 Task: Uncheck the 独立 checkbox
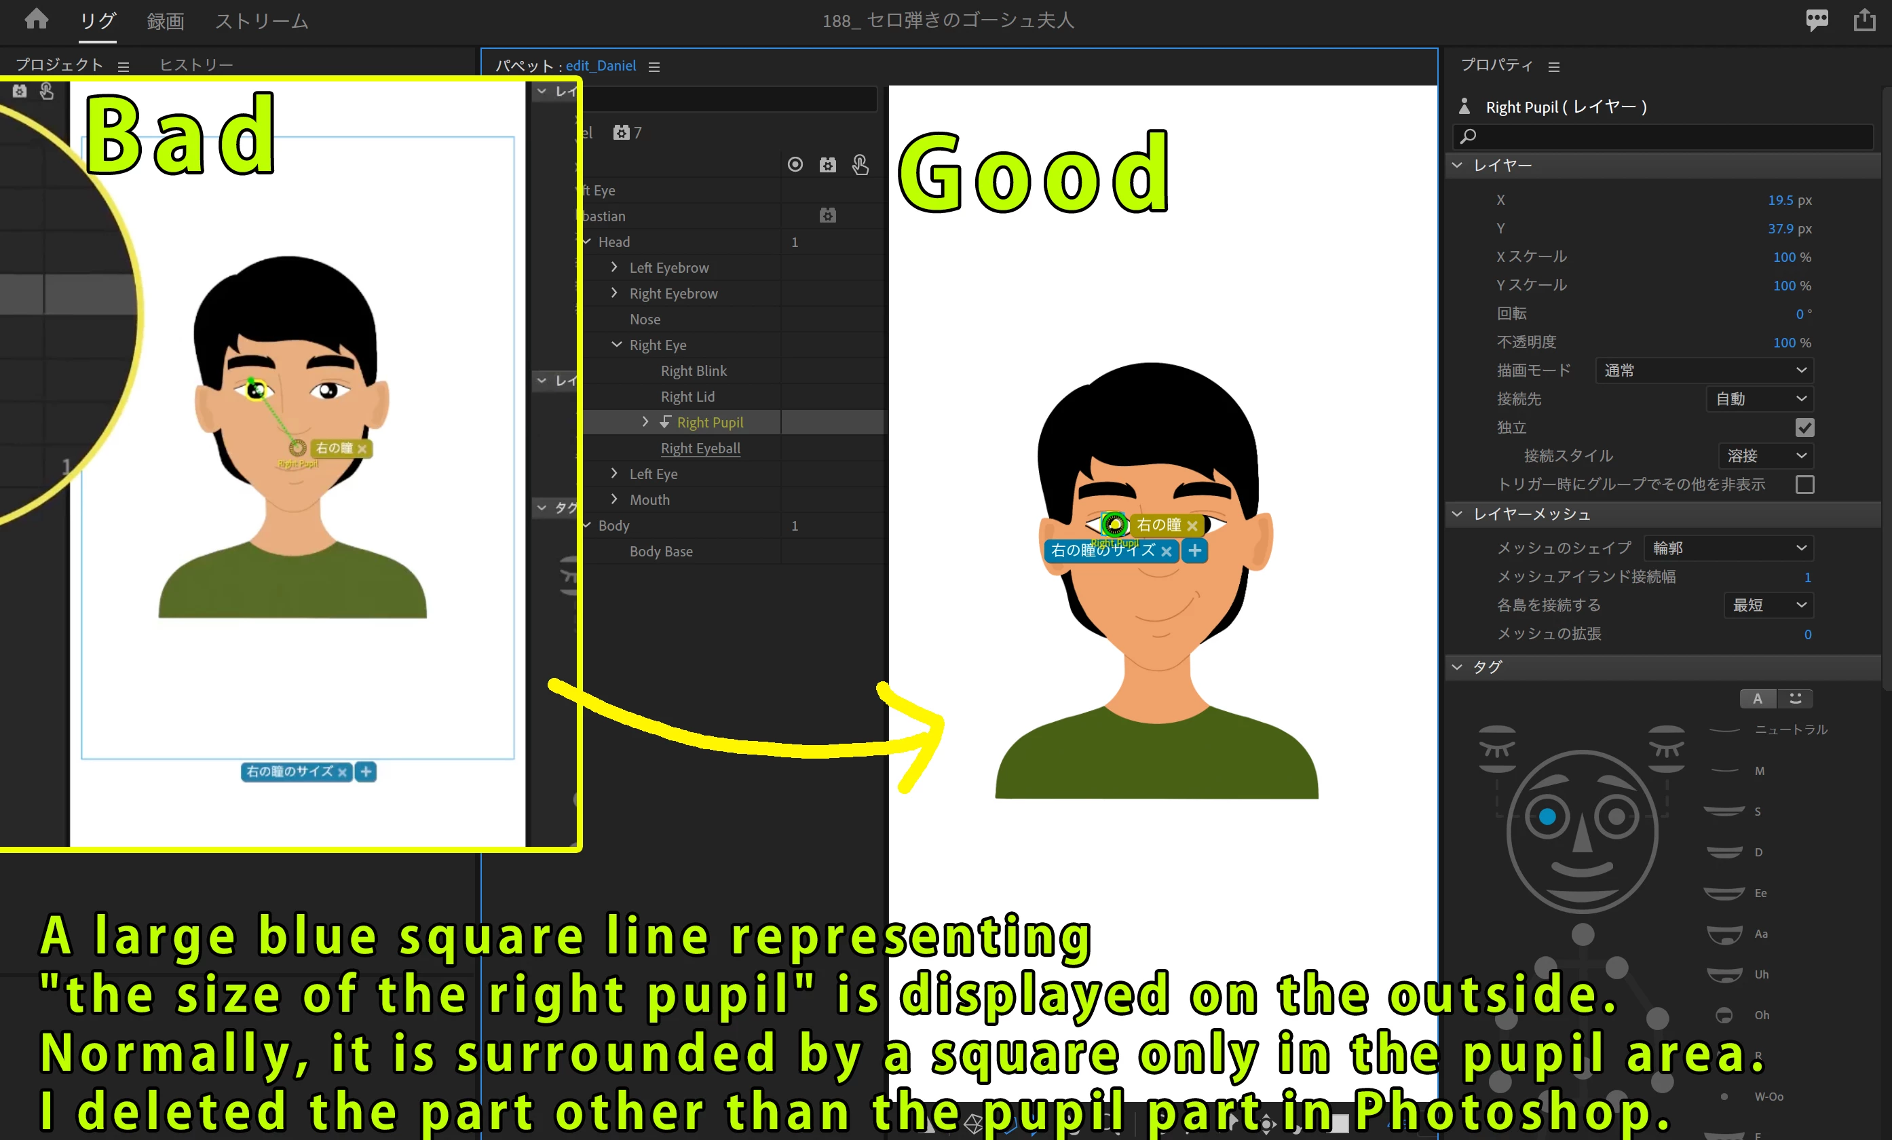pos(1804,427)
